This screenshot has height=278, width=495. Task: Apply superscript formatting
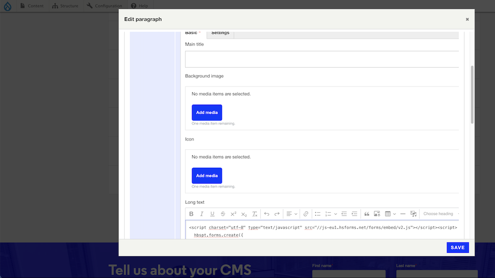point(233,214)
